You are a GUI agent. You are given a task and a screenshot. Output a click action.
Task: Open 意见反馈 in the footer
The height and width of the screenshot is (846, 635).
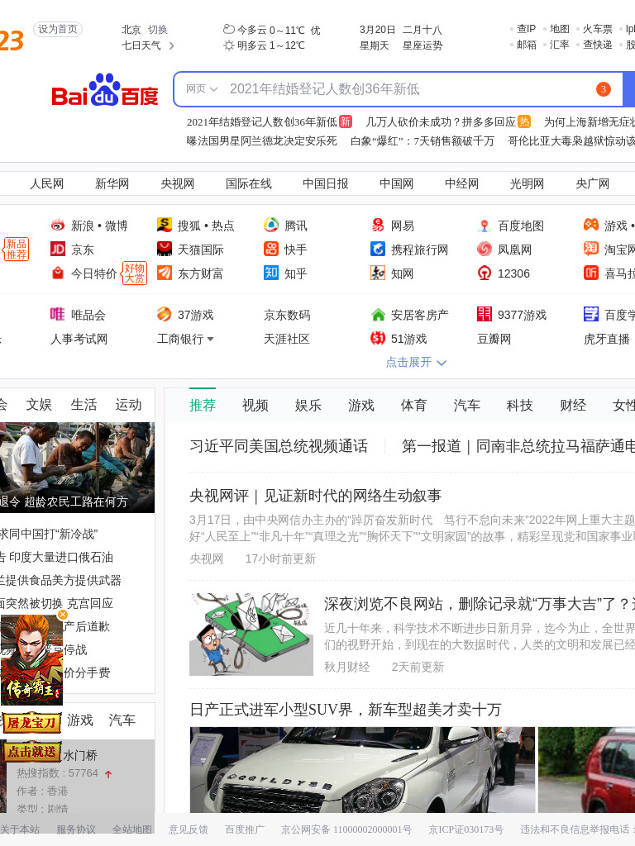[188, 829]
